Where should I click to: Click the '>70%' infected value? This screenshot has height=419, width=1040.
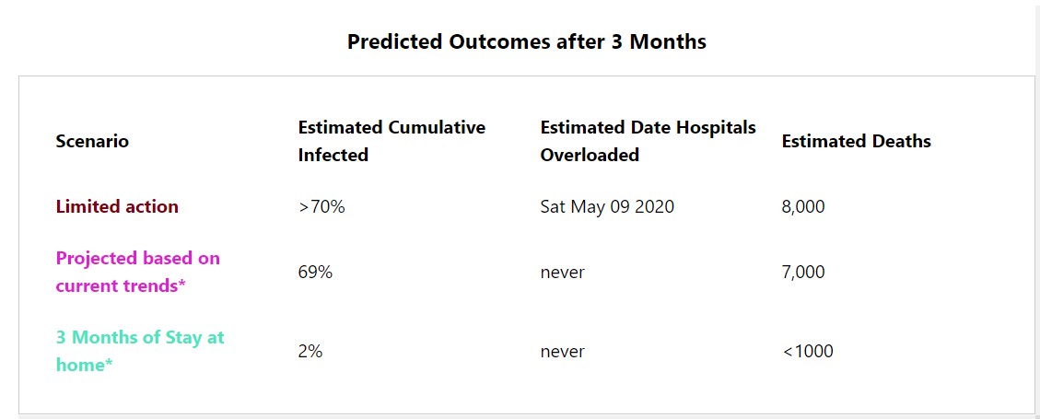click(321, 206)
